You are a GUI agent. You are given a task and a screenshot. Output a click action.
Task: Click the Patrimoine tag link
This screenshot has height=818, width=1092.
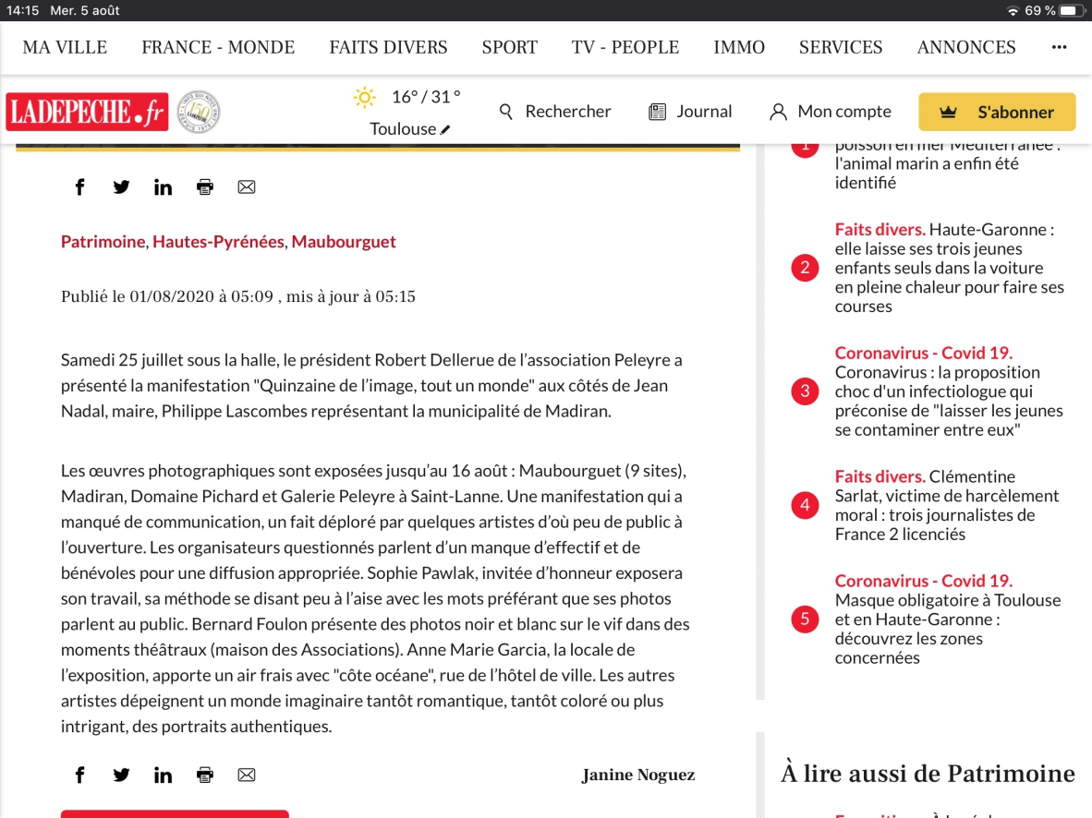103,242
